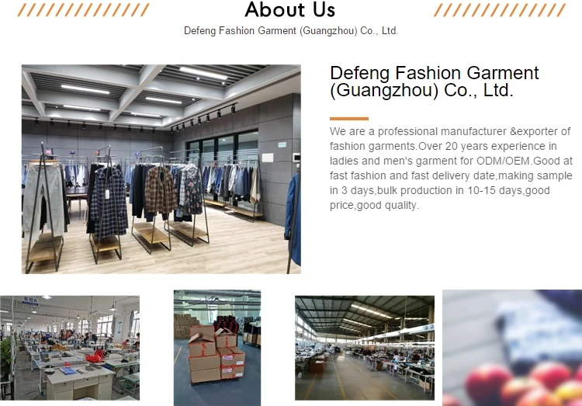The image size is (582, 406).
Task: Open the blurred apples image thumbnail
Action: (512, 348)
